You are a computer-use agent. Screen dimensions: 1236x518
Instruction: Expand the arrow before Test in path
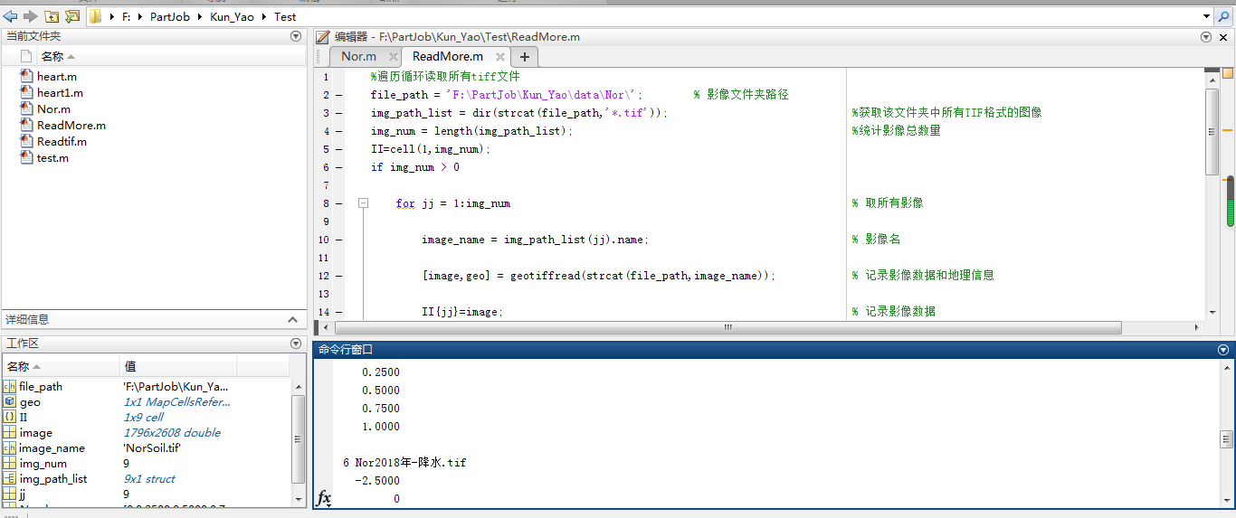pos(263,16)
